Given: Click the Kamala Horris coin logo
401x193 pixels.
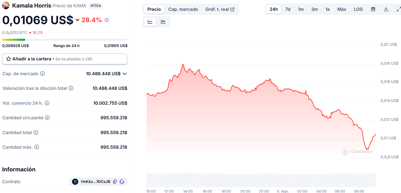Looking at the screenshot, I should 6,6.
